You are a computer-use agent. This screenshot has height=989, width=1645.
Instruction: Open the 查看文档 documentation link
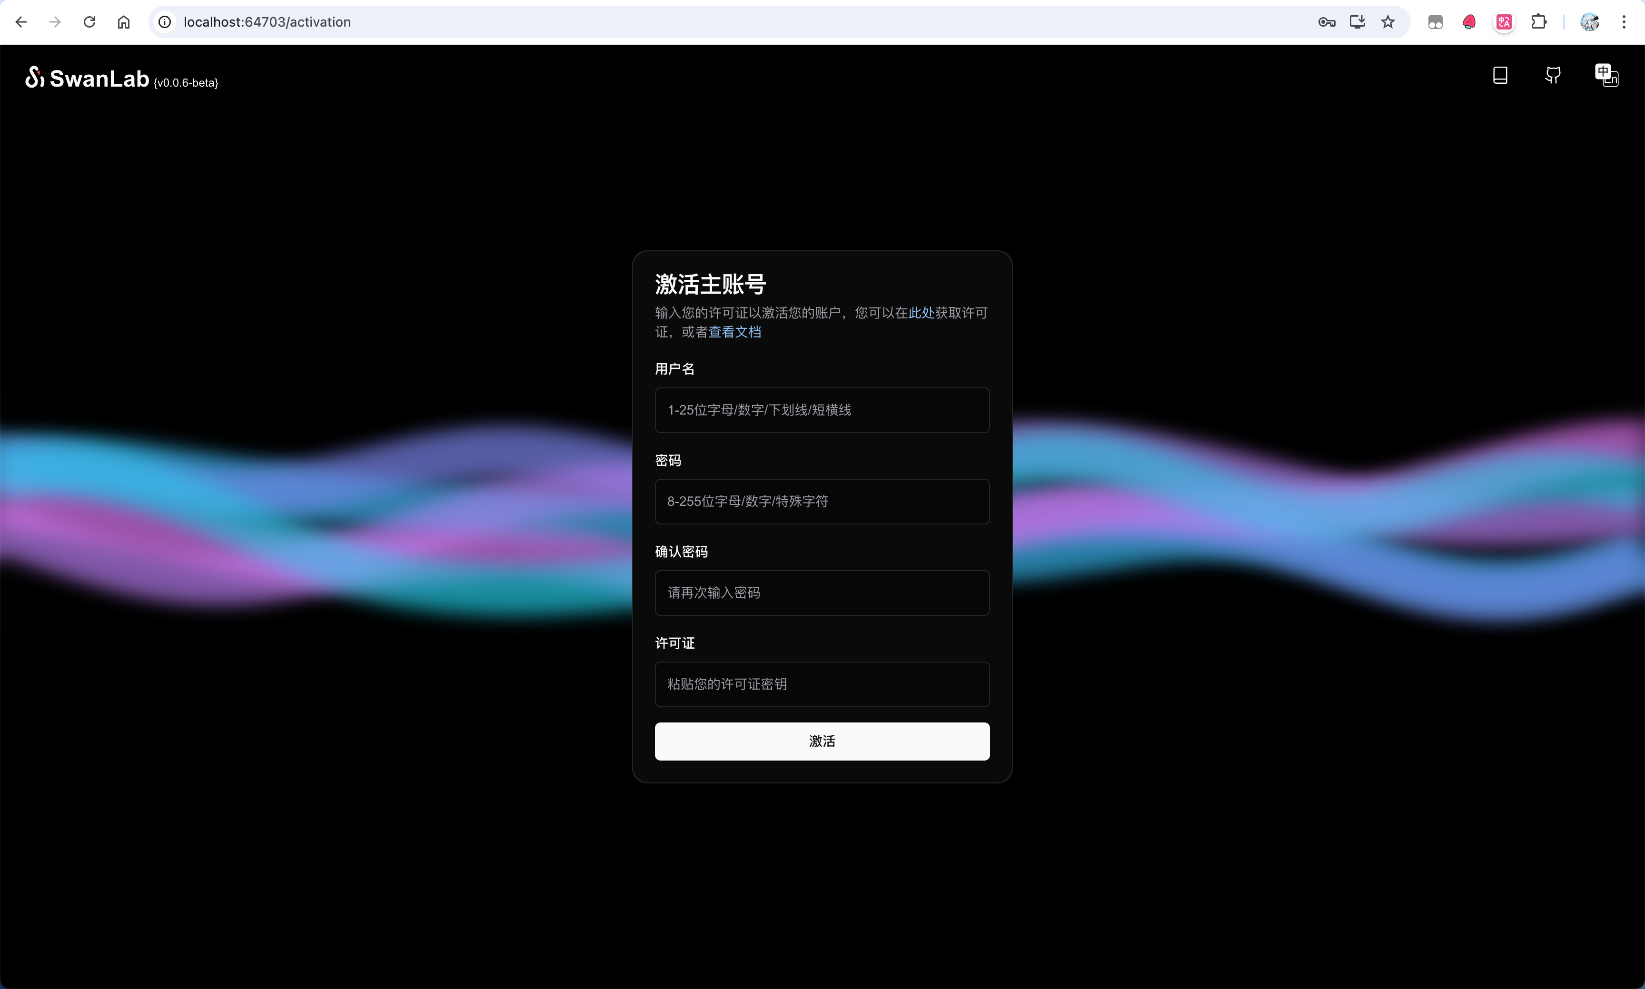[x=734, y=332]
